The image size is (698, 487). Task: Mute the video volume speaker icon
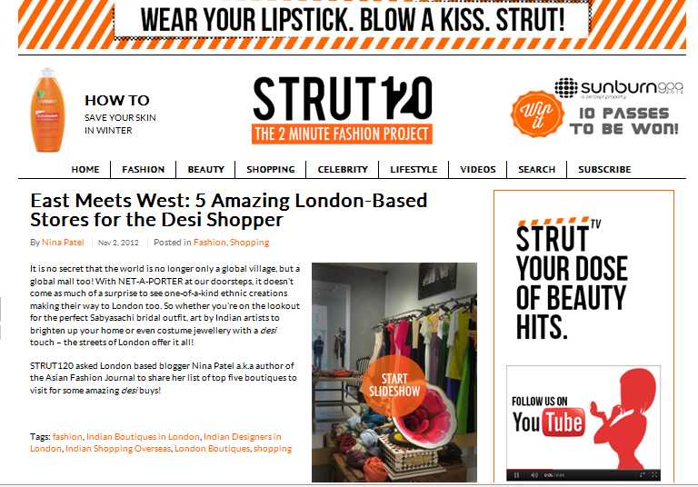point(534,475)
